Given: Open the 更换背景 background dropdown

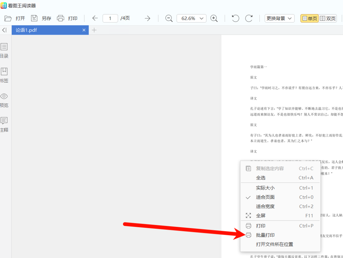Looking at the screenshot, I should tap(279, 18).
